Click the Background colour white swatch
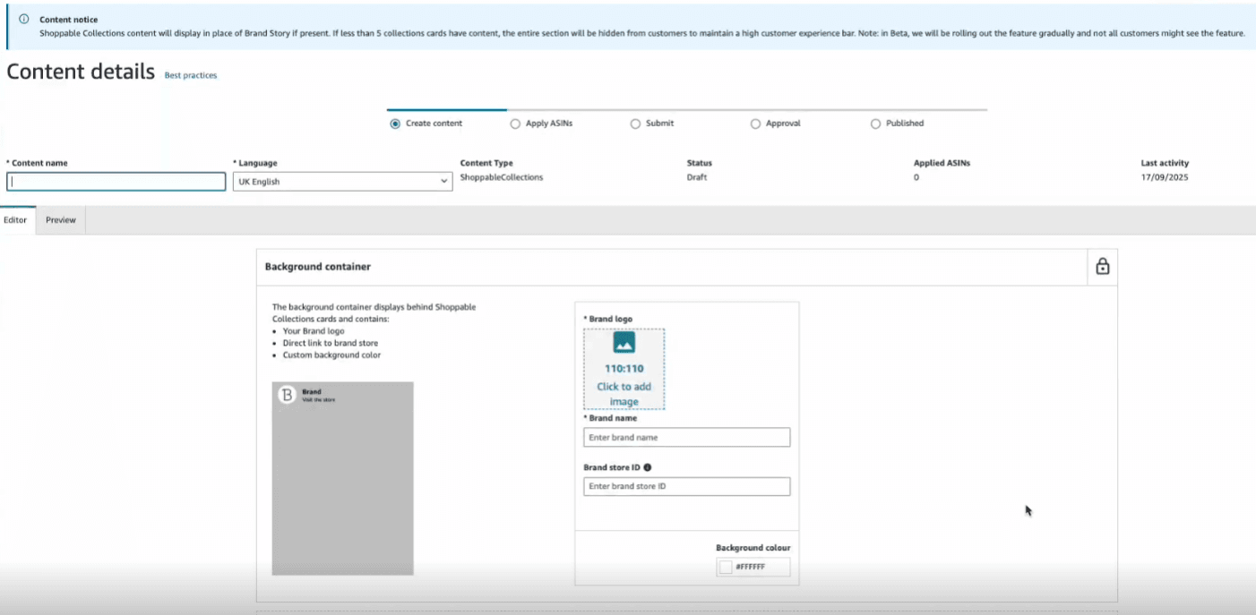This screenshot has width=1256, height=615. (x=726, y=567)
